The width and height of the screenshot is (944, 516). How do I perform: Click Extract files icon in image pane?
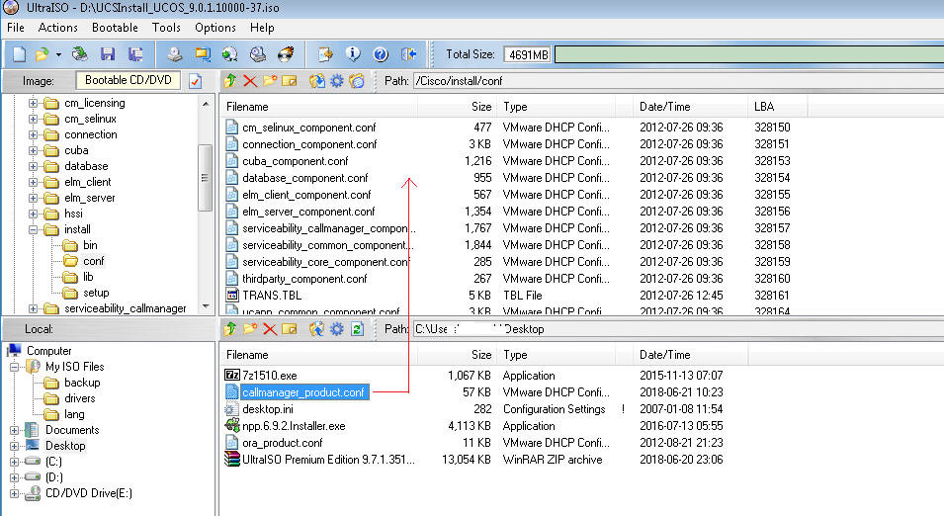tap(316, 81)
